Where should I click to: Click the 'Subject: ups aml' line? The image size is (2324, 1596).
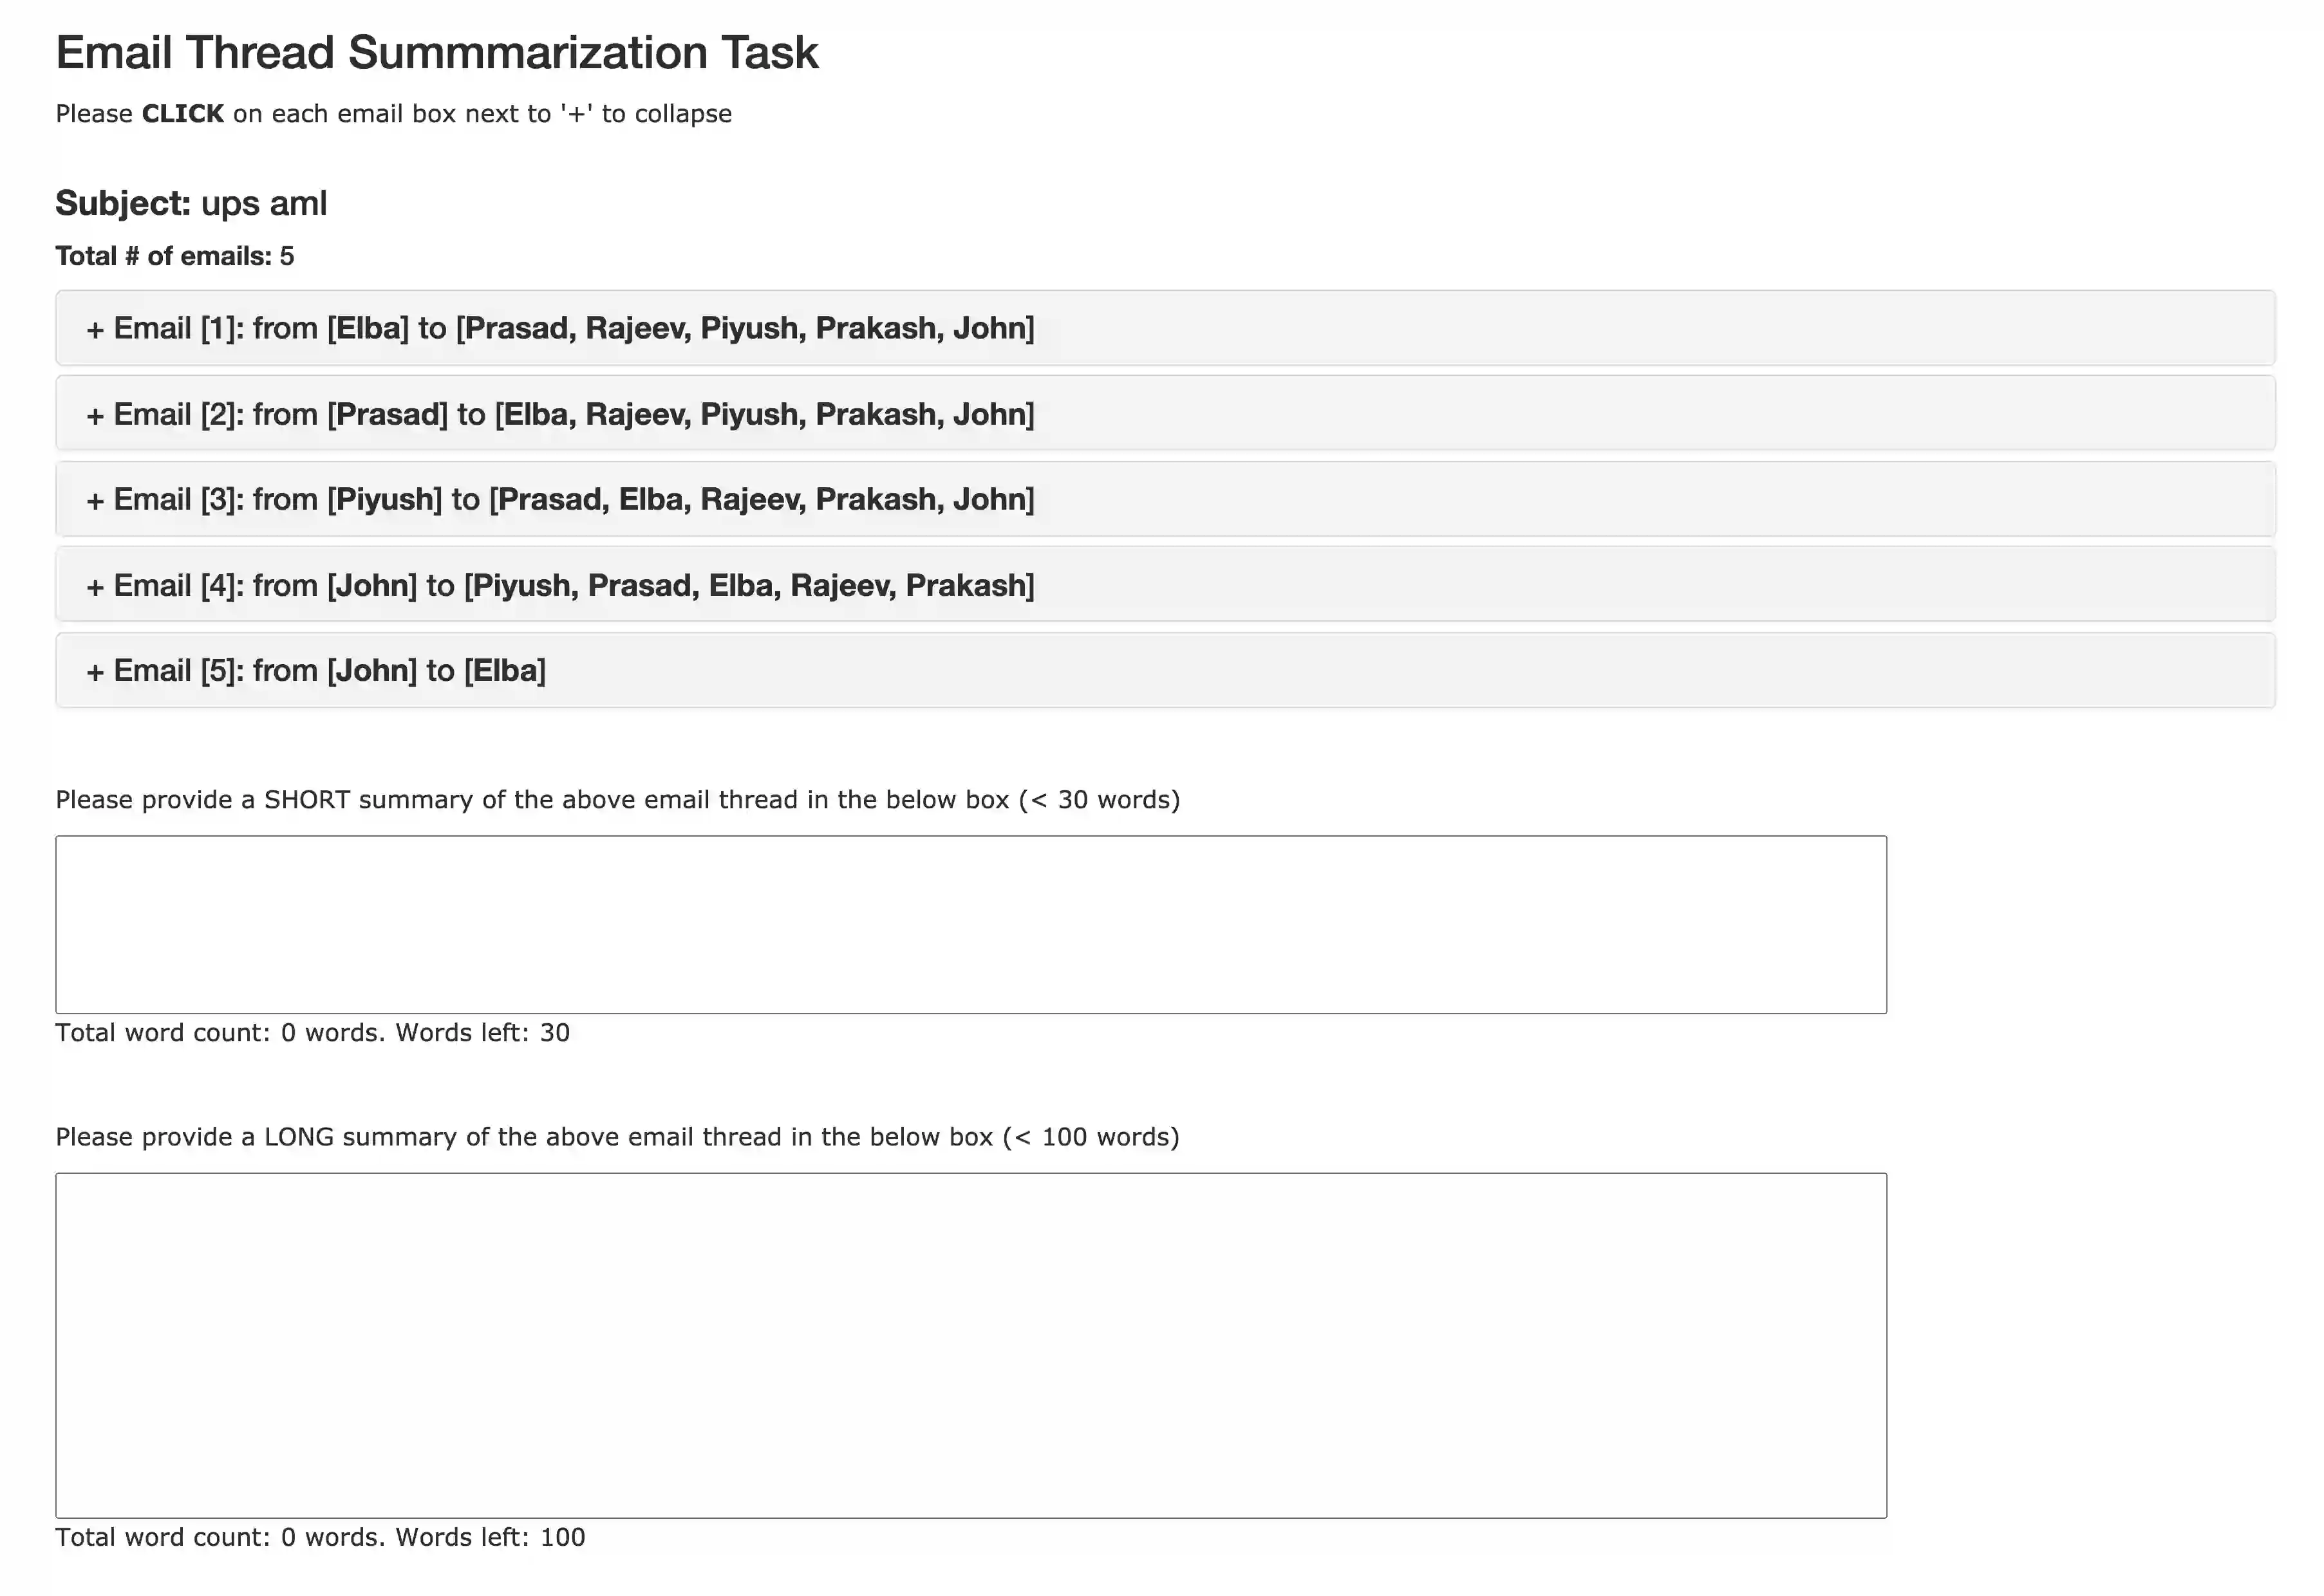click(191, 203)
